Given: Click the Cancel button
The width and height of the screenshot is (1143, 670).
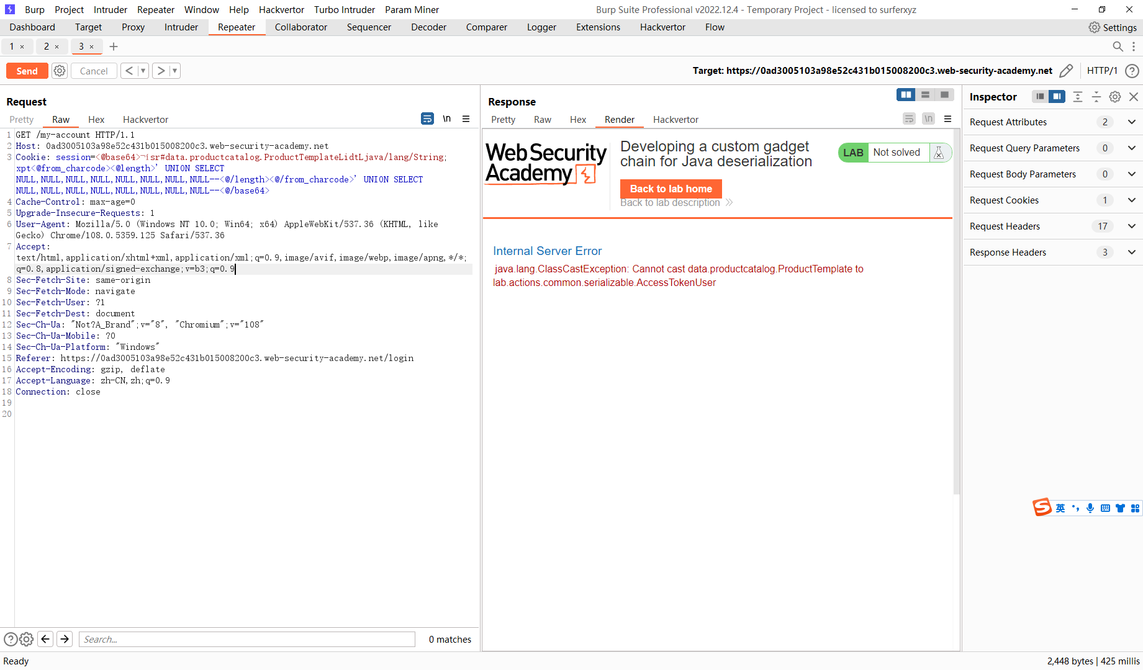Looking at the screenshot, I should (x=94, y=71).
